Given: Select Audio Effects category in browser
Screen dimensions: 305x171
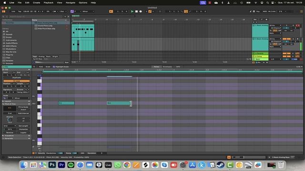Looking at the screenshot, I should click(11, 43).
